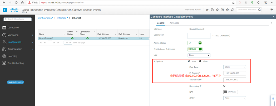Click the Search Menu Items box
Screen dimensions: 276x106
tap(17, 19)
